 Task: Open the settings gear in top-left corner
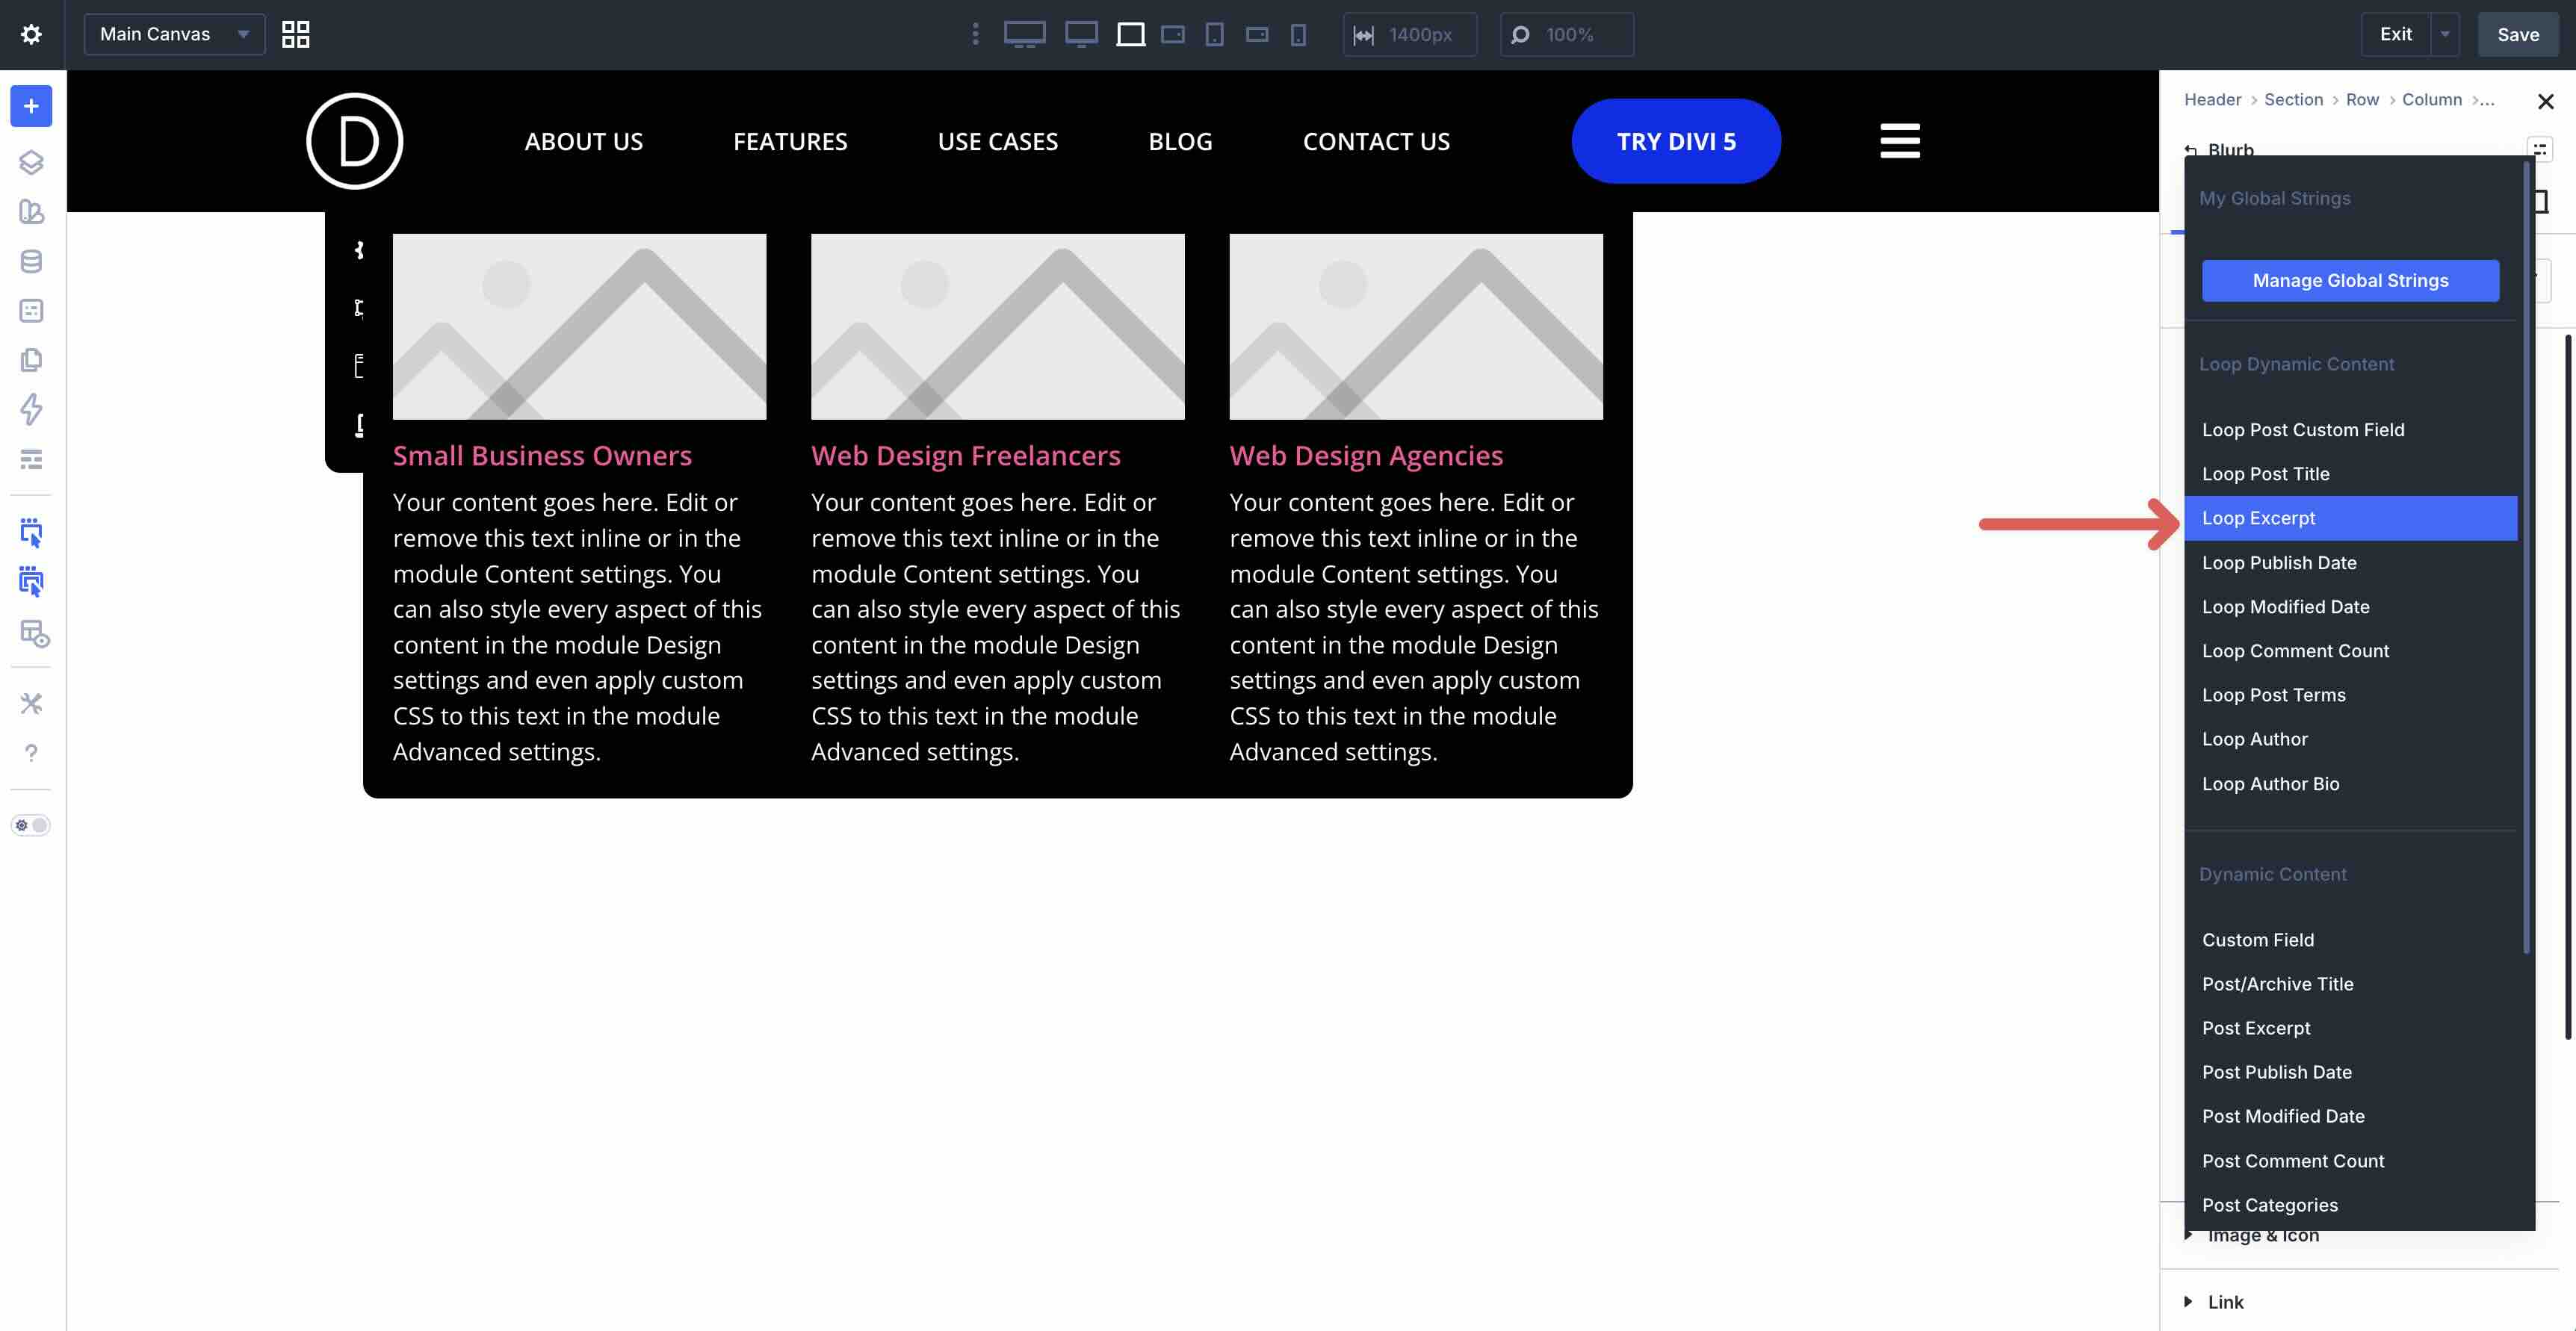coord(31,33)
